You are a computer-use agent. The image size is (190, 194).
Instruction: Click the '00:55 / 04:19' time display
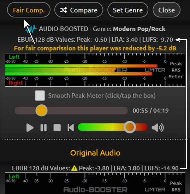click(150, 111)
